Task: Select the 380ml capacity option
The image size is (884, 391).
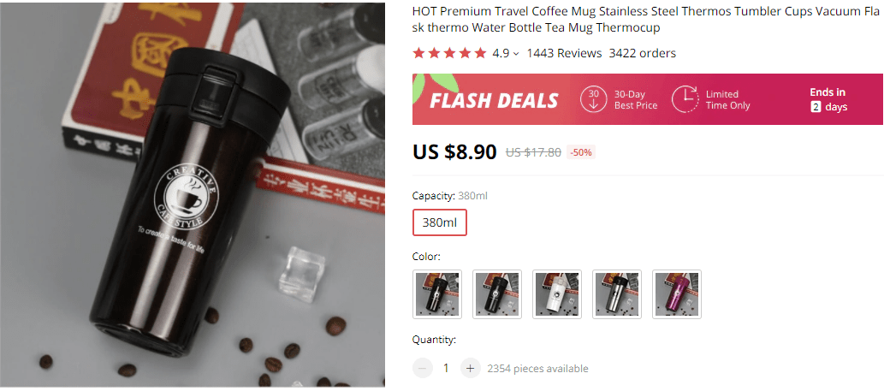Action: [x=439, y=222]
